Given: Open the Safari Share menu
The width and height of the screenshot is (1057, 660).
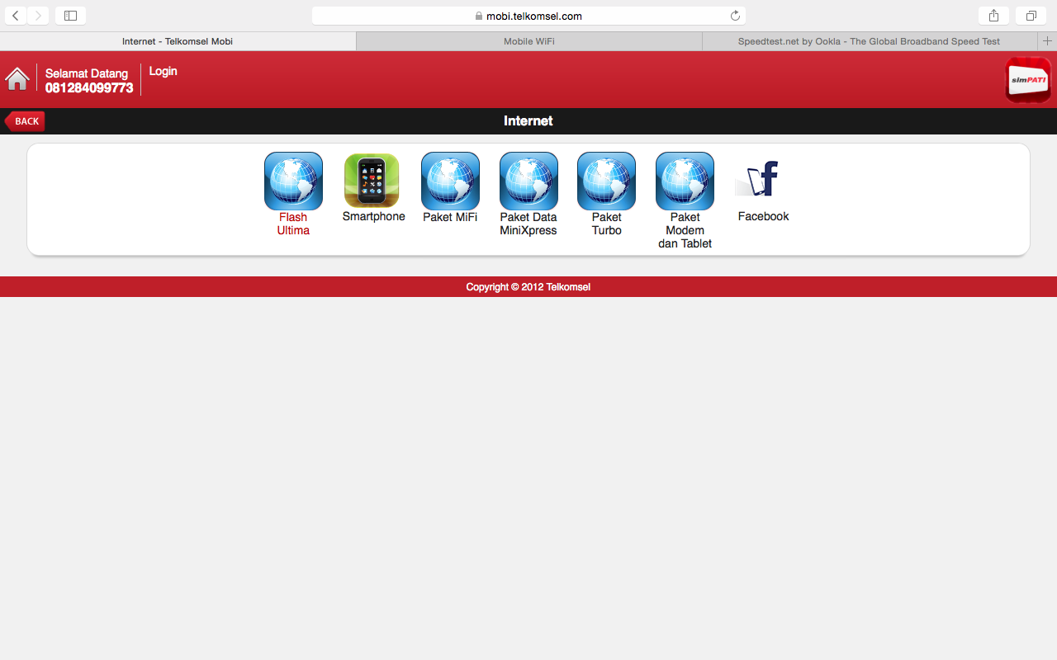Looking at the screenshot, I should [993, 16].
